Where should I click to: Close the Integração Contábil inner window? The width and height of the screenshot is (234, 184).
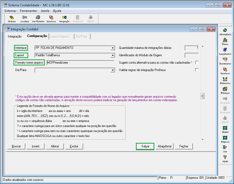coord(211,29)
